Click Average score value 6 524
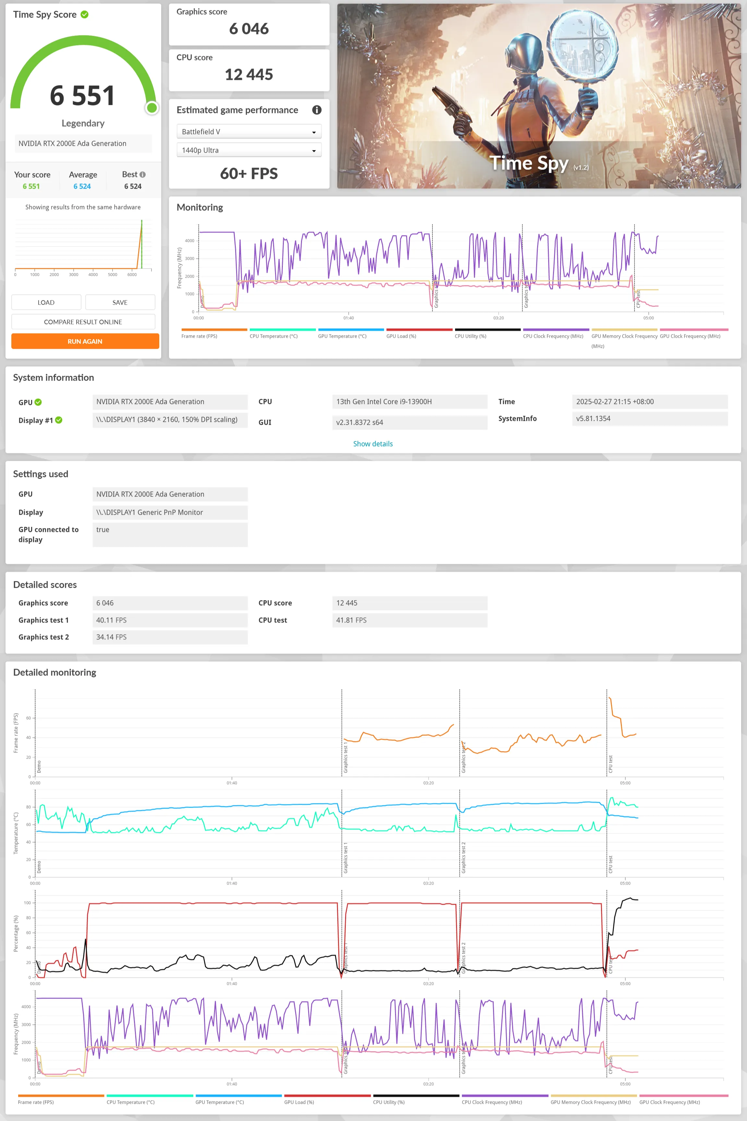The width and height of the screenshot is (747, 1121). click(x=82, y=186)
